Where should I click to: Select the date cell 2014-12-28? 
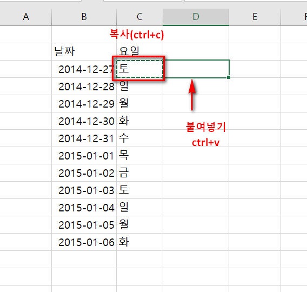click(x=84, y=87)
